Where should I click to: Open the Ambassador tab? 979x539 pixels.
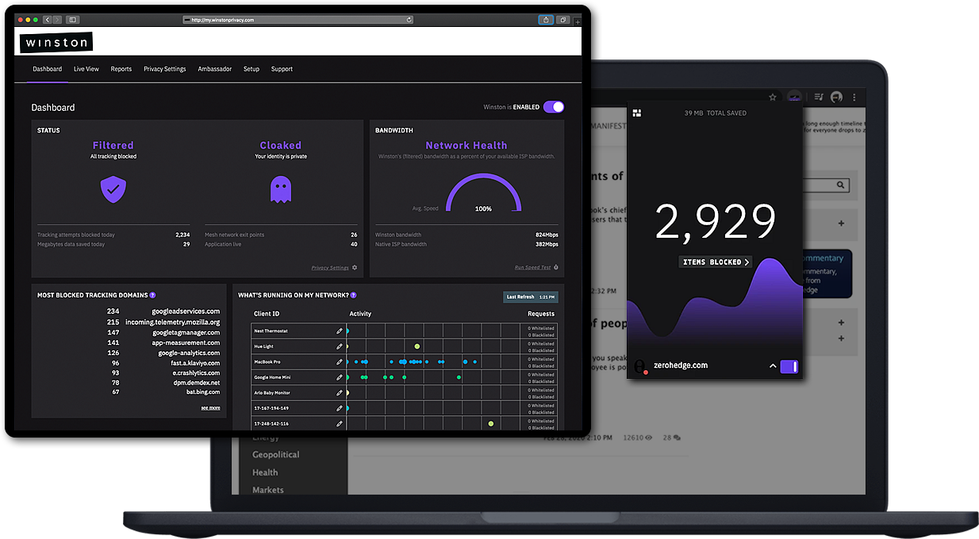tap(215, 69)
